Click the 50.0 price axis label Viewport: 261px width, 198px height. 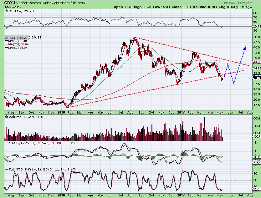tap(256, 37)
